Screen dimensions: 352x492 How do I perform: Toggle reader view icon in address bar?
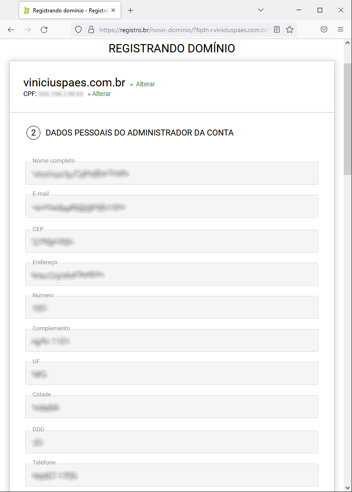click(x=277, y=29)
